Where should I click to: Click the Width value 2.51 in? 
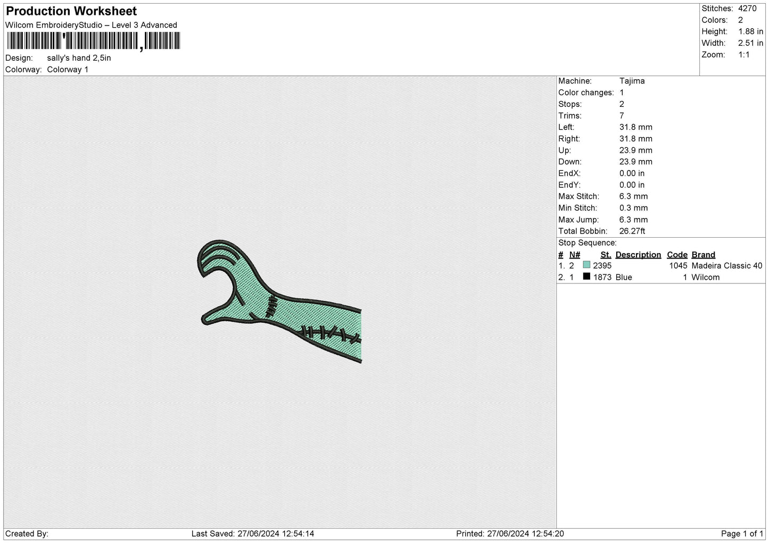[x=750, y=43]
